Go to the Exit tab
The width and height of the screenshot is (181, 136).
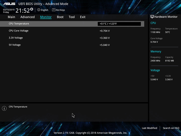coord(83,17)
